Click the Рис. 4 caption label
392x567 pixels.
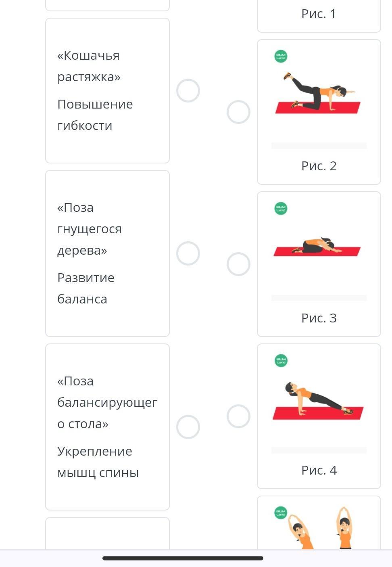pyautogui.click(x=319, y=470)
